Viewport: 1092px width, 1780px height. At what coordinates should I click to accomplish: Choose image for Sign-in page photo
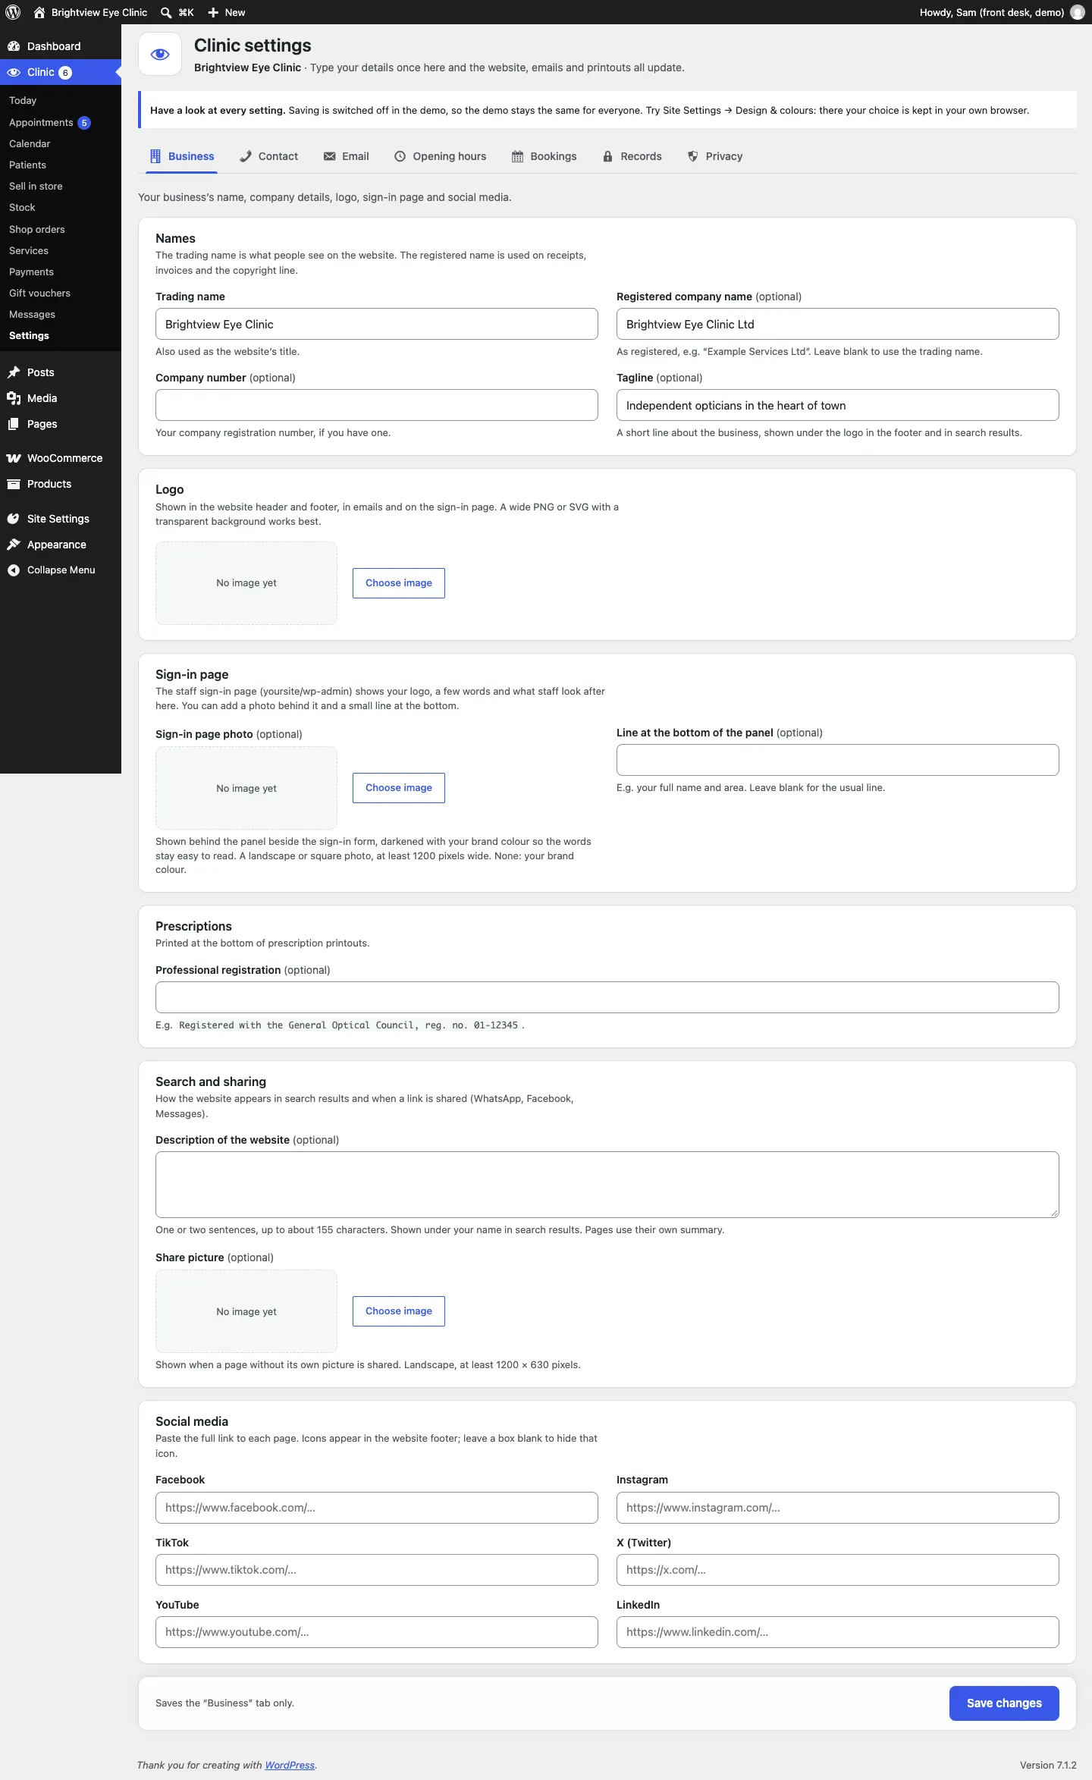399,788
